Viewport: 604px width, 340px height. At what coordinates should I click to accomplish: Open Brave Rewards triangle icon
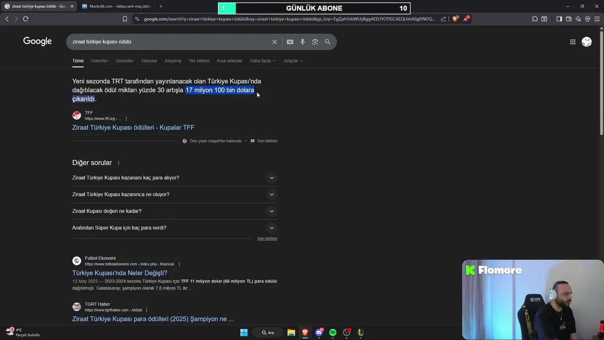(466, 19)
